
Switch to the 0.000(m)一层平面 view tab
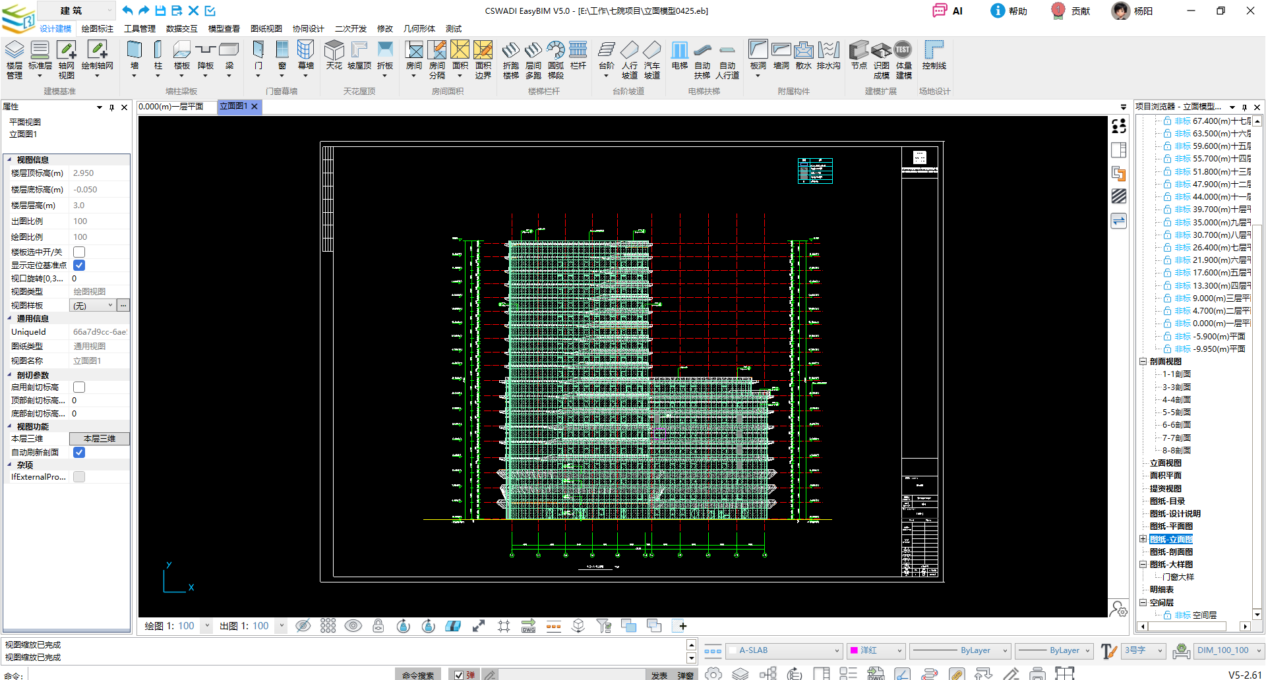click(171, 107)
